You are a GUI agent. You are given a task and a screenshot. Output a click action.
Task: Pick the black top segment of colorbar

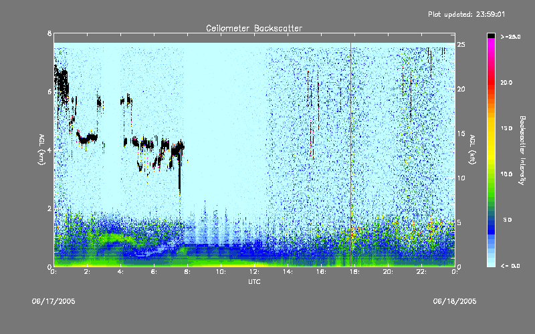pos(491,35)
